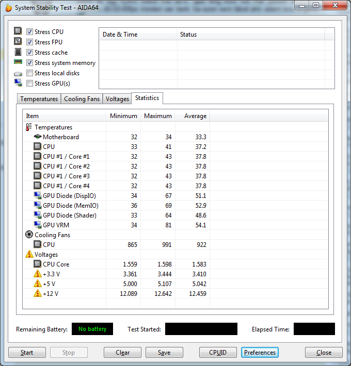Click icon beside CPU temperature row
Image resolution: width=351 pixels, height=366 pixels.
(37, 146)
